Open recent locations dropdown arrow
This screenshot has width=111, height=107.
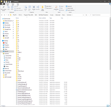coord(6,15)
